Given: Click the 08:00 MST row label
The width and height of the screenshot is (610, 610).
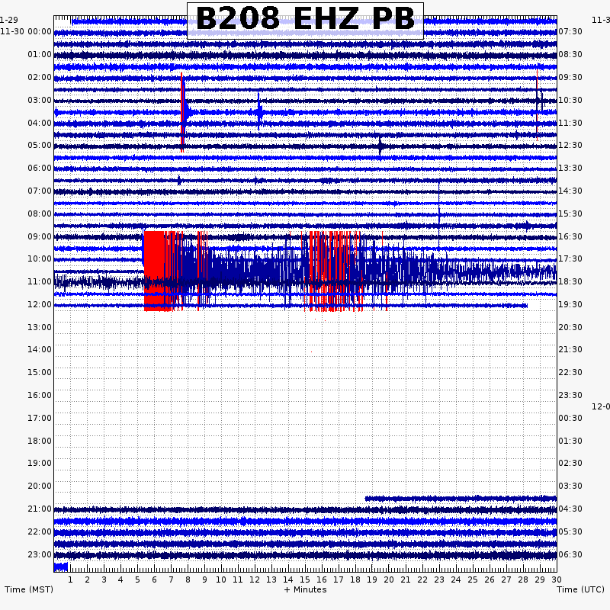Looking at the screenshot, I should (40, 213).
